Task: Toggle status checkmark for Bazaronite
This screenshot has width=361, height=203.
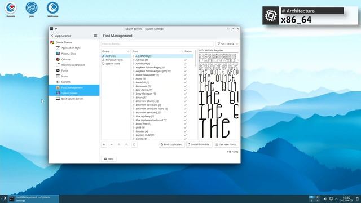Action: tap(186, 86)
